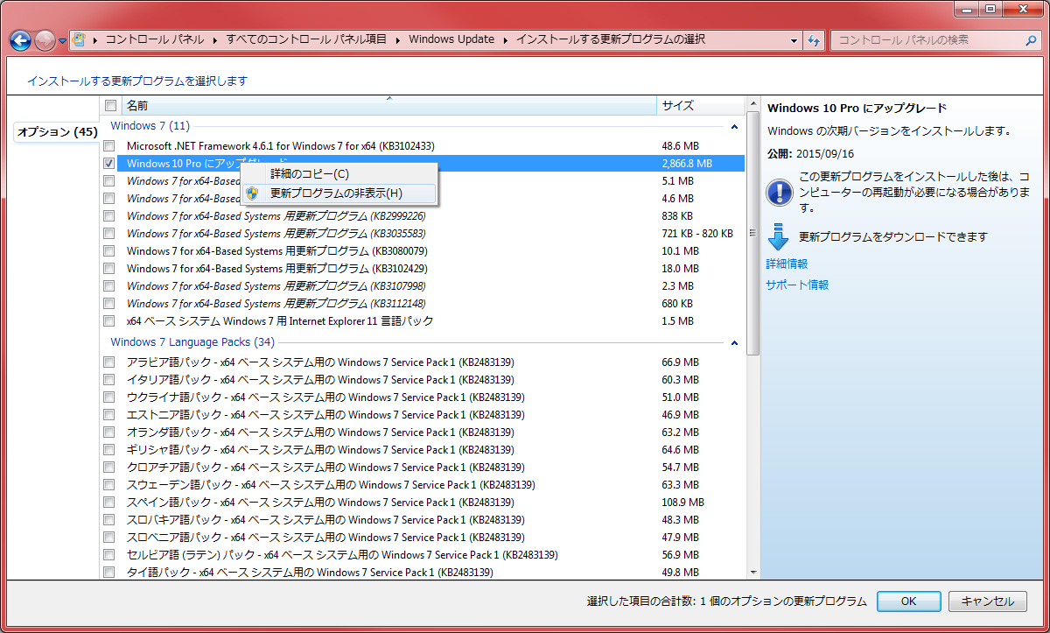Screen dimensions: 1050x633
Task: Toggle the select-all checkbox in header
Action: 110,106
